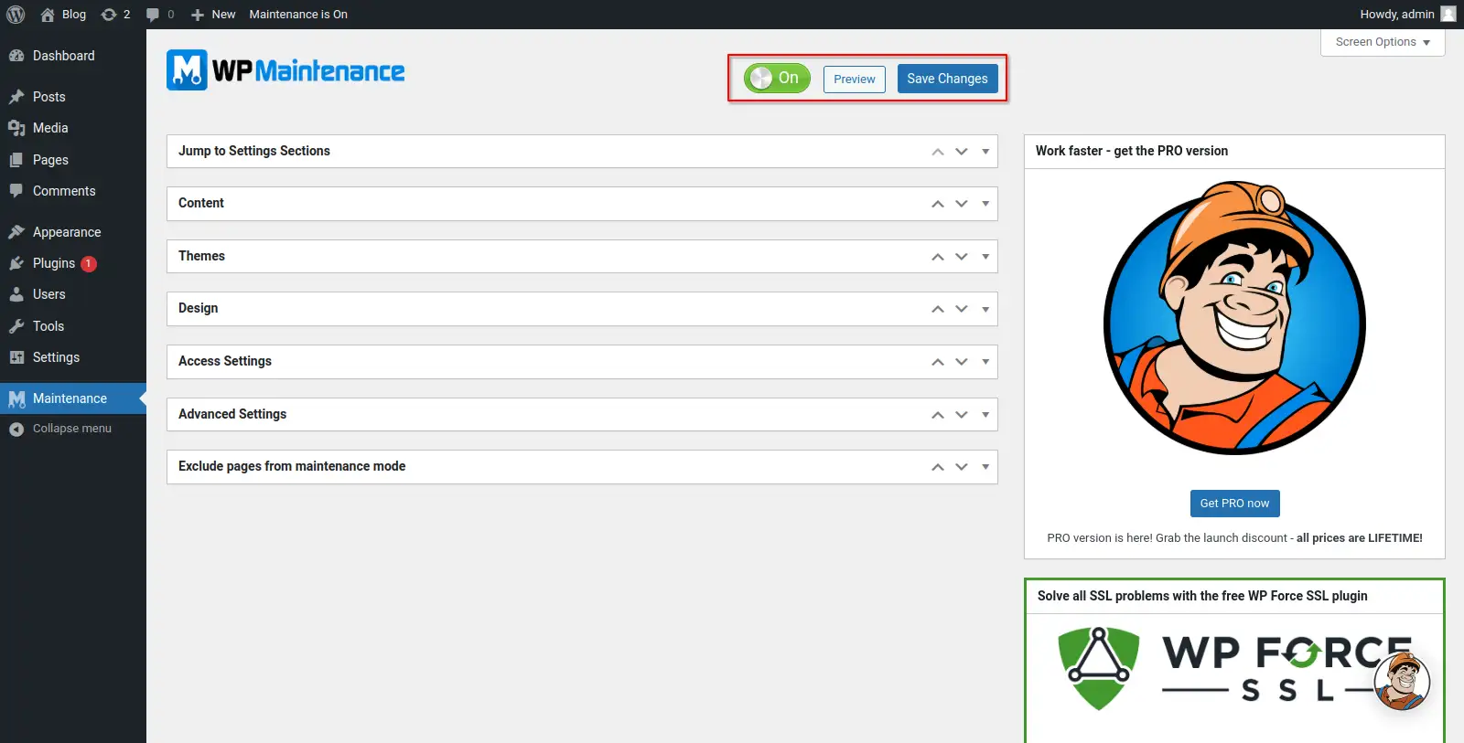Viewport: 1464px width, 743px height.
Task: Click the admin avatar icon
Action: point(1448,14)
